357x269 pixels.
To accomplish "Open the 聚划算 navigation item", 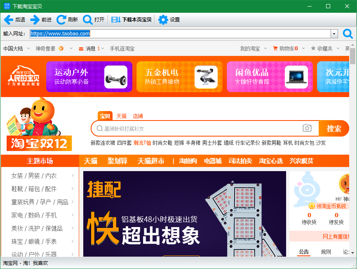I will (x=117, y=161).
